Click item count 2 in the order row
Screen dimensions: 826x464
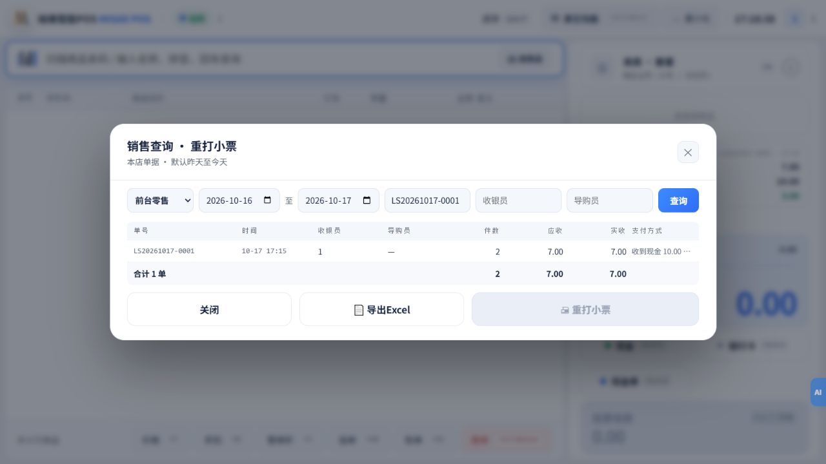click(x=498, y=252)
